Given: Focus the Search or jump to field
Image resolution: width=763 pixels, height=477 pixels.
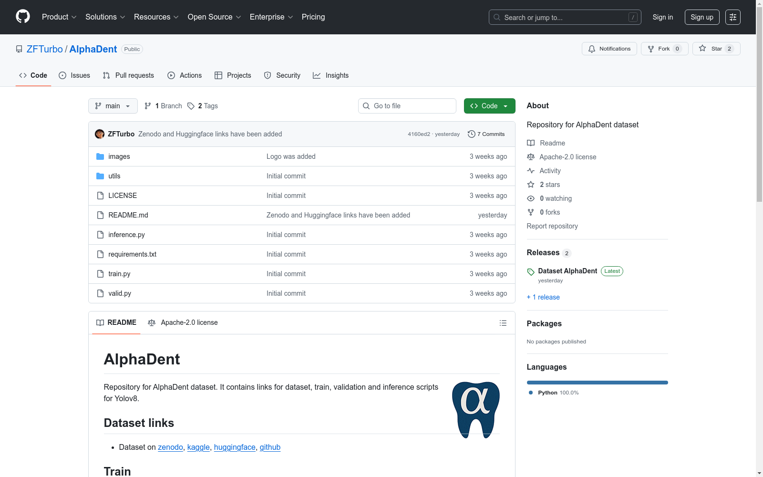Looking at the screenshot, I should (x=565, y=17).
